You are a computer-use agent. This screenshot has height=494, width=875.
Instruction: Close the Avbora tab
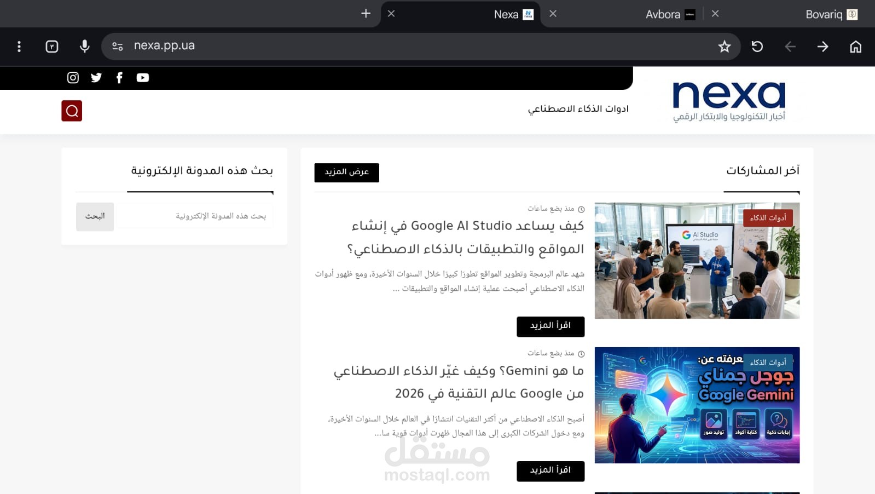(x=553, y=14)
